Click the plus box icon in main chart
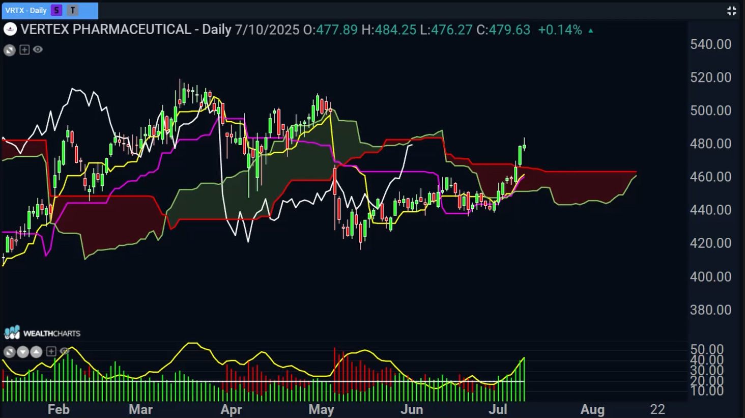745x418 pixels. pyautogui.click(x=24, y=49)
